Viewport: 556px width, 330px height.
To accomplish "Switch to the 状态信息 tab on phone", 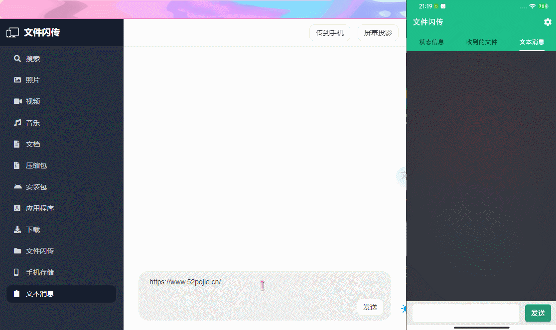I will pyautogui.click(x=431, y=42).
